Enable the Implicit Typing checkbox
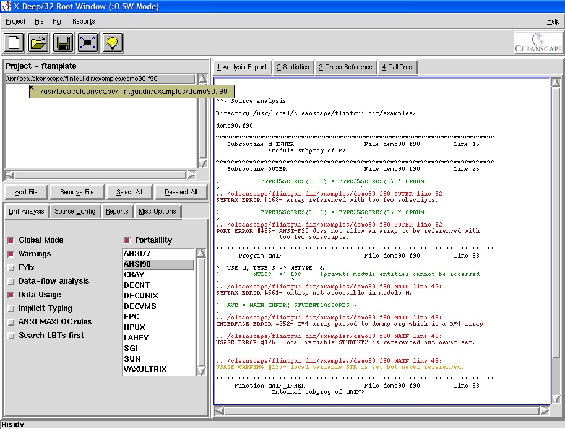Screen dimensions: 565x429 (x=11, y=308)
